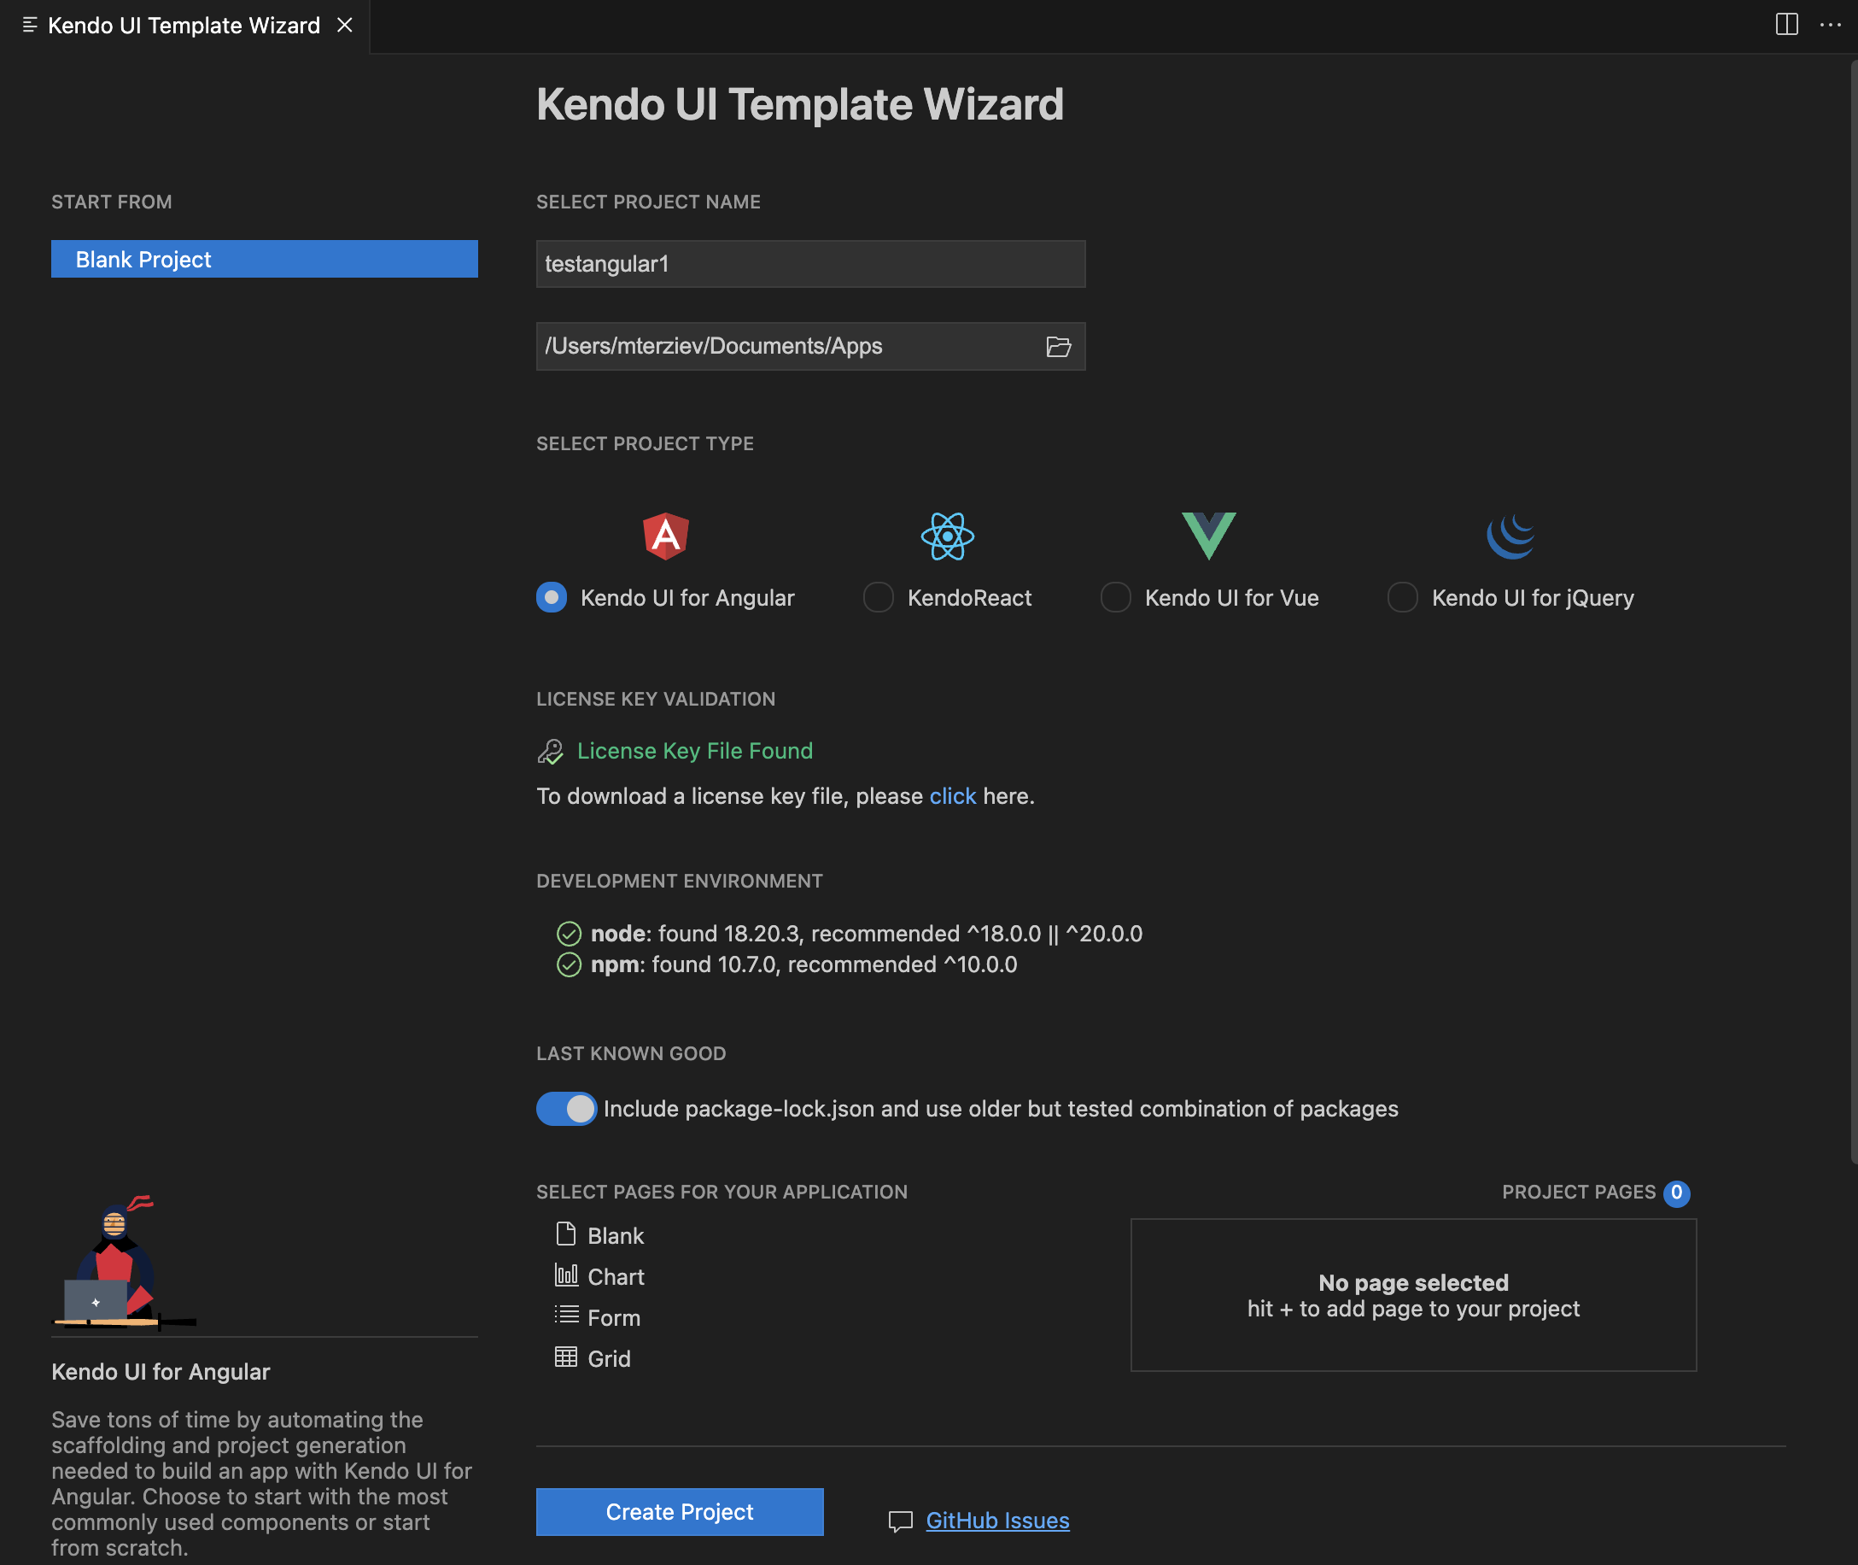Select the Kendo UI for Angular radio button
1858x1565 pixels.
coord(551,597)
